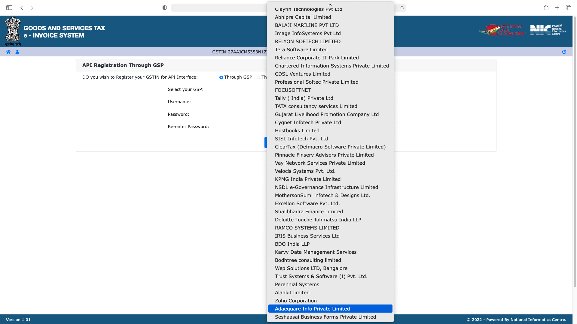
Task: Choose Tera Software Limited
Action: [x=330, y=50]
